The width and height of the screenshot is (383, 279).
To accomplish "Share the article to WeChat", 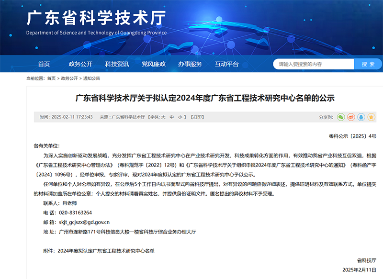I will [341, 117].
